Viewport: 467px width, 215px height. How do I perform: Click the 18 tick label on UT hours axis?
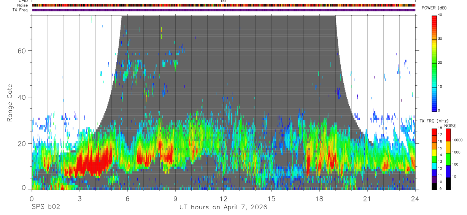(x=319, y=199)
